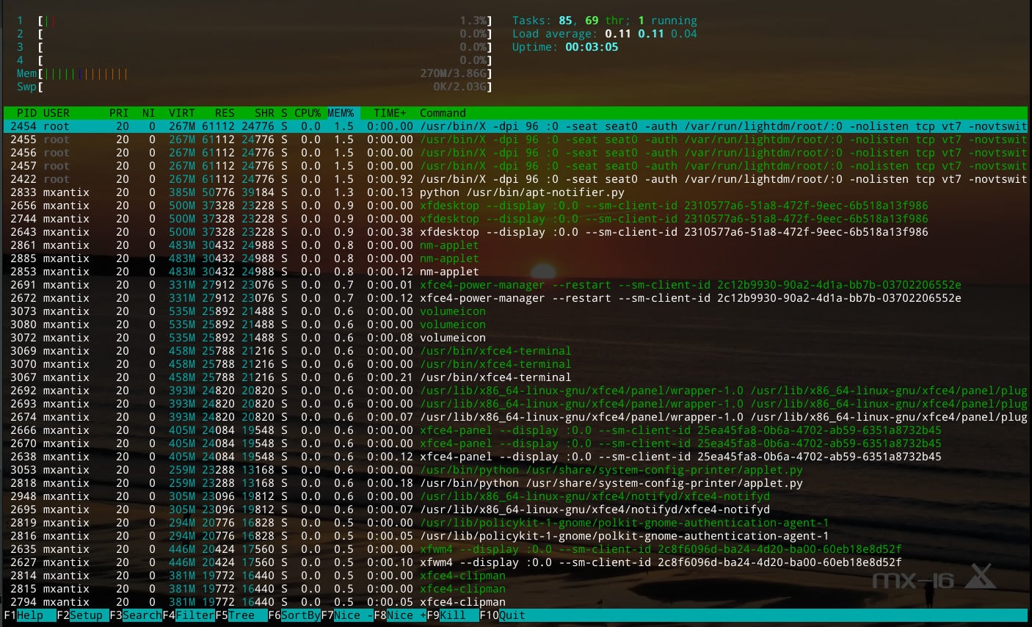This screenshot has width=1032, height=627.
Task: Select the highlighted process row PID 2454
Action: pos(515,126)
